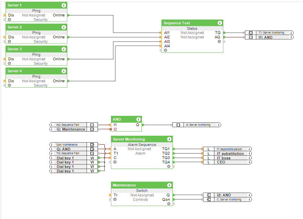Select the Online output of Server 4
The width and height of the screenshot is (303, 219).
point(59,81)
